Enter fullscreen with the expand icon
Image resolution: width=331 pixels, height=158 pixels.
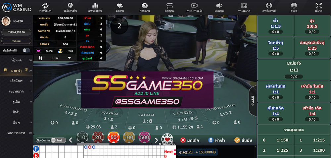pos(318,6)
